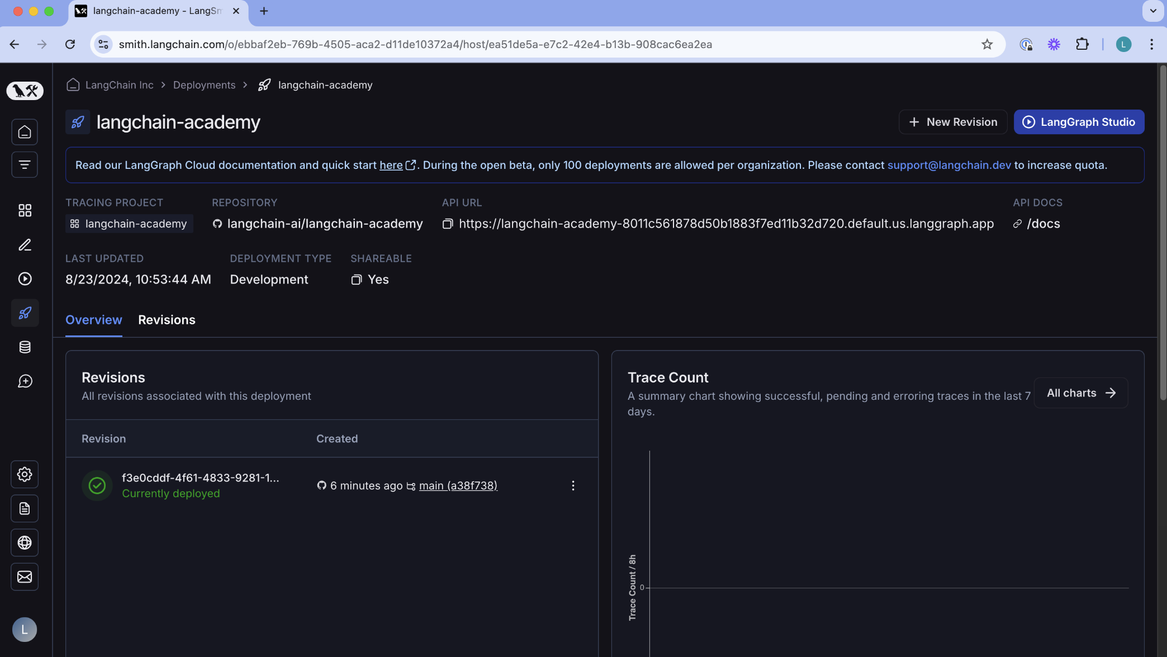
Task: Open the main (a38f738) commit link
Action: tap(458, 485)
